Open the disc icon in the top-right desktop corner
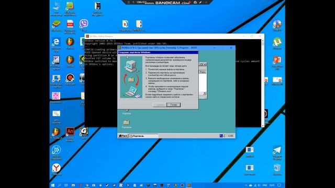 277,25
